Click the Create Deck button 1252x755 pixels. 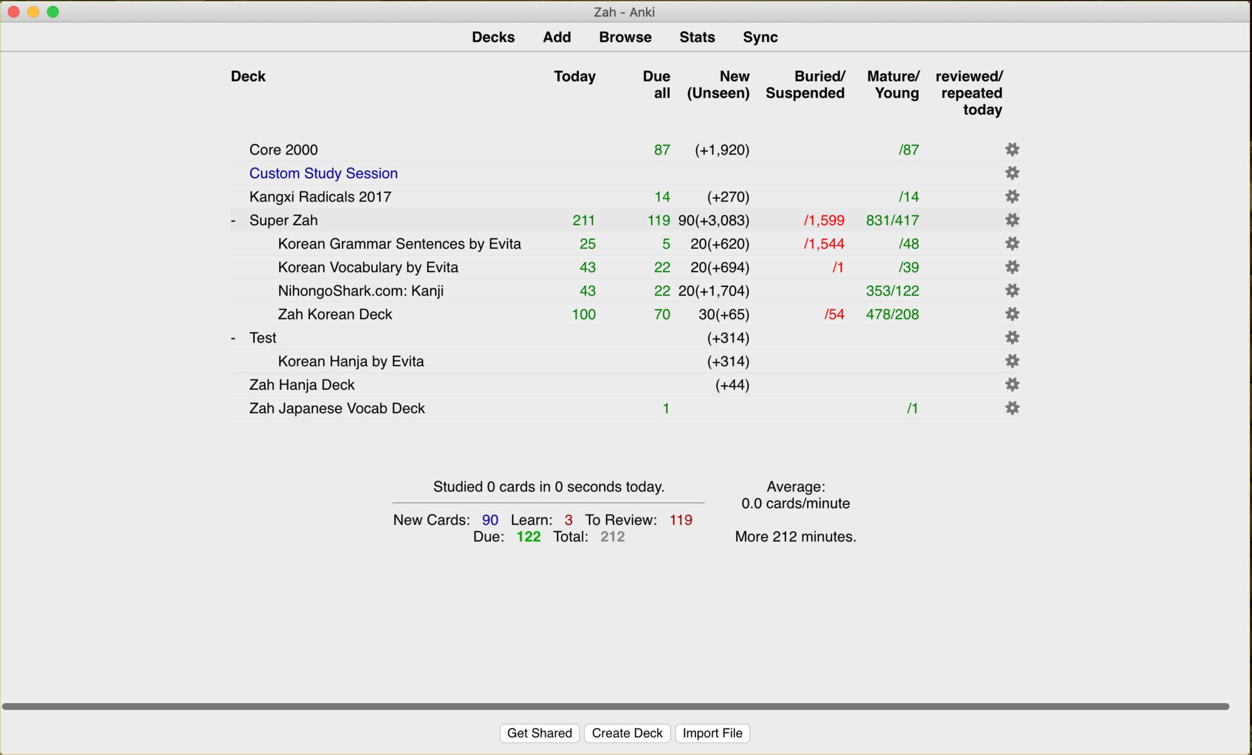click(627, 733)
